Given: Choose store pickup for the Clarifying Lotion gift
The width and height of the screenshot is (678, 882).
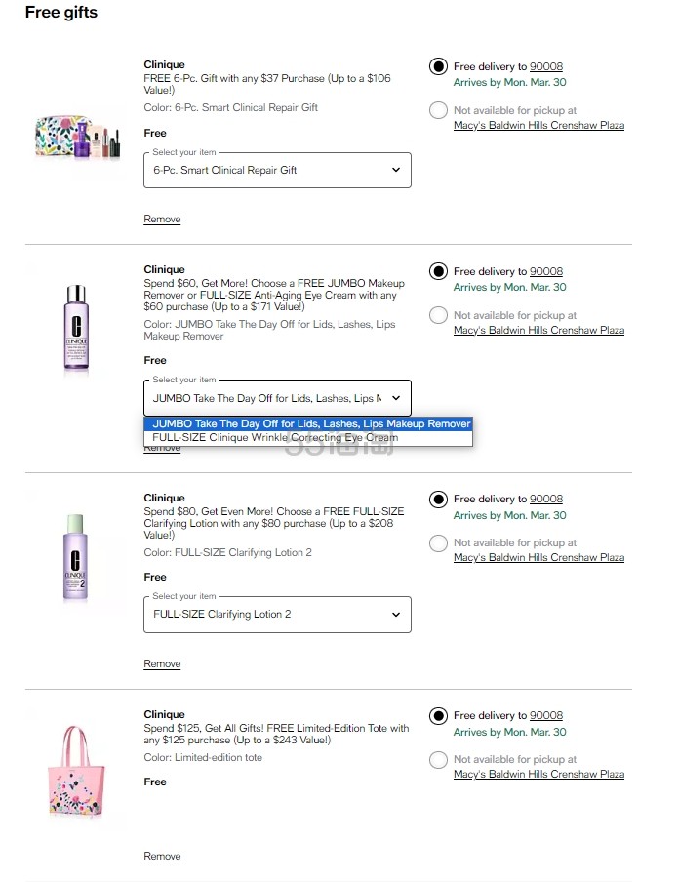Looking at the screenshot, I should pos(438,542).
